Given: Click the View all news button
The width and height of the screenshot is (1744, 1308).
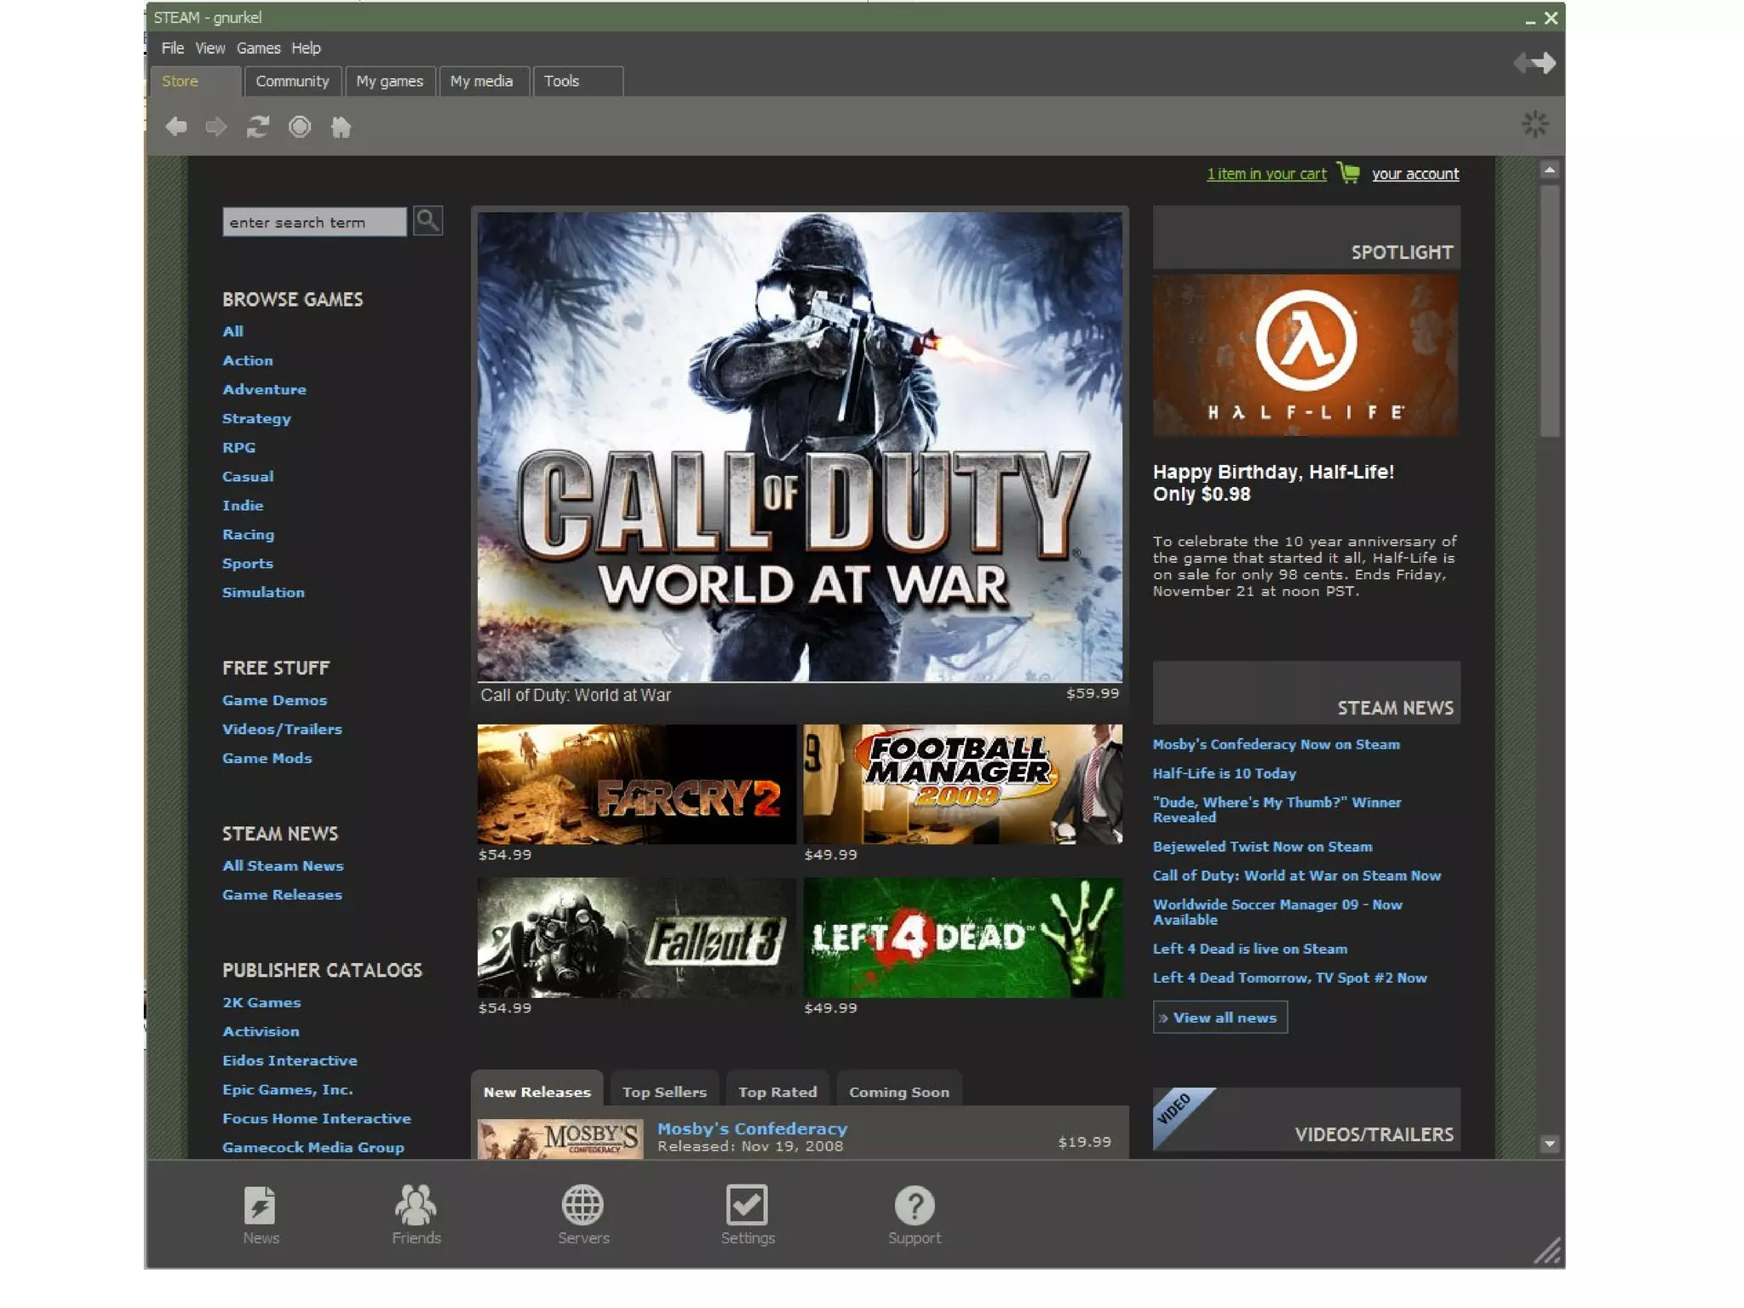Looking at the screenshot, I should click(1219, 1018).
